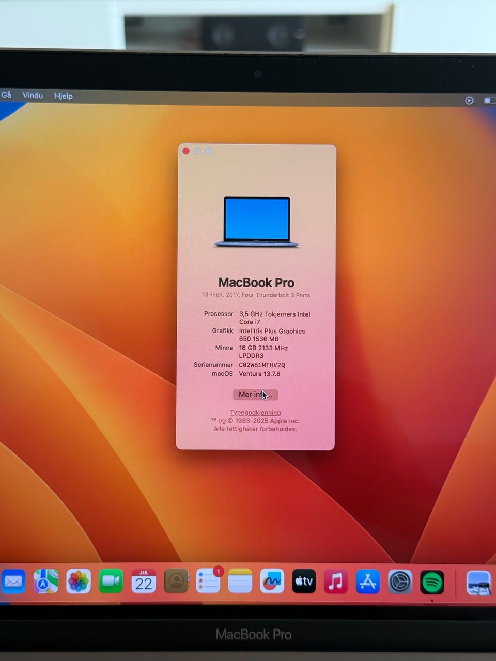Open the Music app
This screenshot has height=661, width=496.
(336, 581)
